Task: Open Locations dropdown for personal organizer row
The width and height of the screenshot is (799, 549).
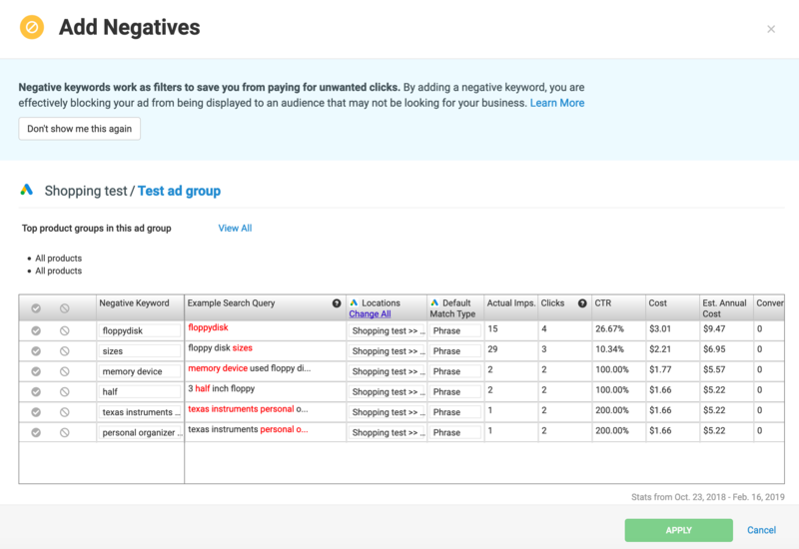Action: [x=388, y=432]
